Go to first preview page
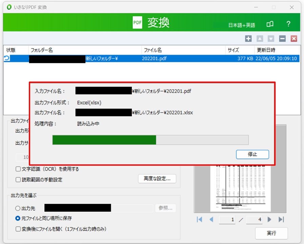 (200, 220)
